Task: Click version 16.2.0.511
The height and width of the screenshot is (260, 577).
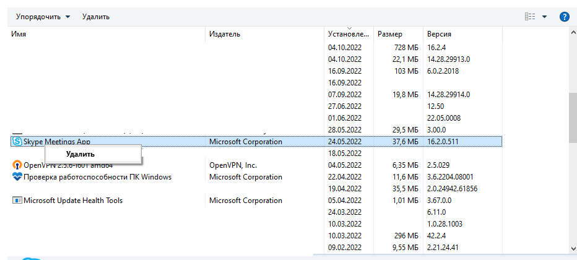Action: coord(443,142)
